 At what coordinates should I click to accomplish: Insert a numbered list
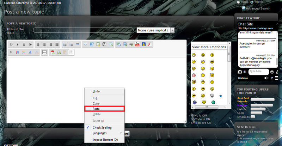[71, 44]
